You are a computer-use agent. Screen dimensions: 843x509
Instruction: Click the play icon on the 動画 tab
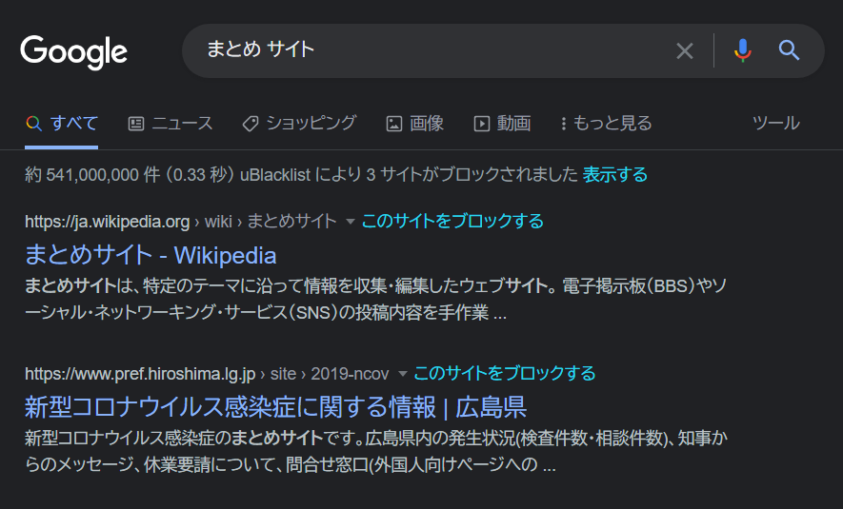click(x=481, y=124)
